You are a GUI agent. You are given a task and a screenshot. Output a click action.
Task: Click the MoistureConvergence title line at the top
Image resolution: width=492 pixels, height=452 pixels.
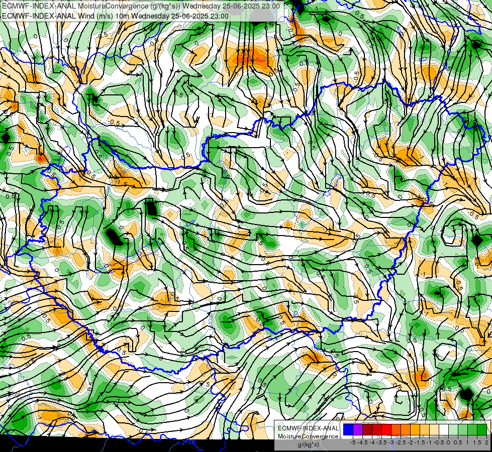click(x=141, y=6)
